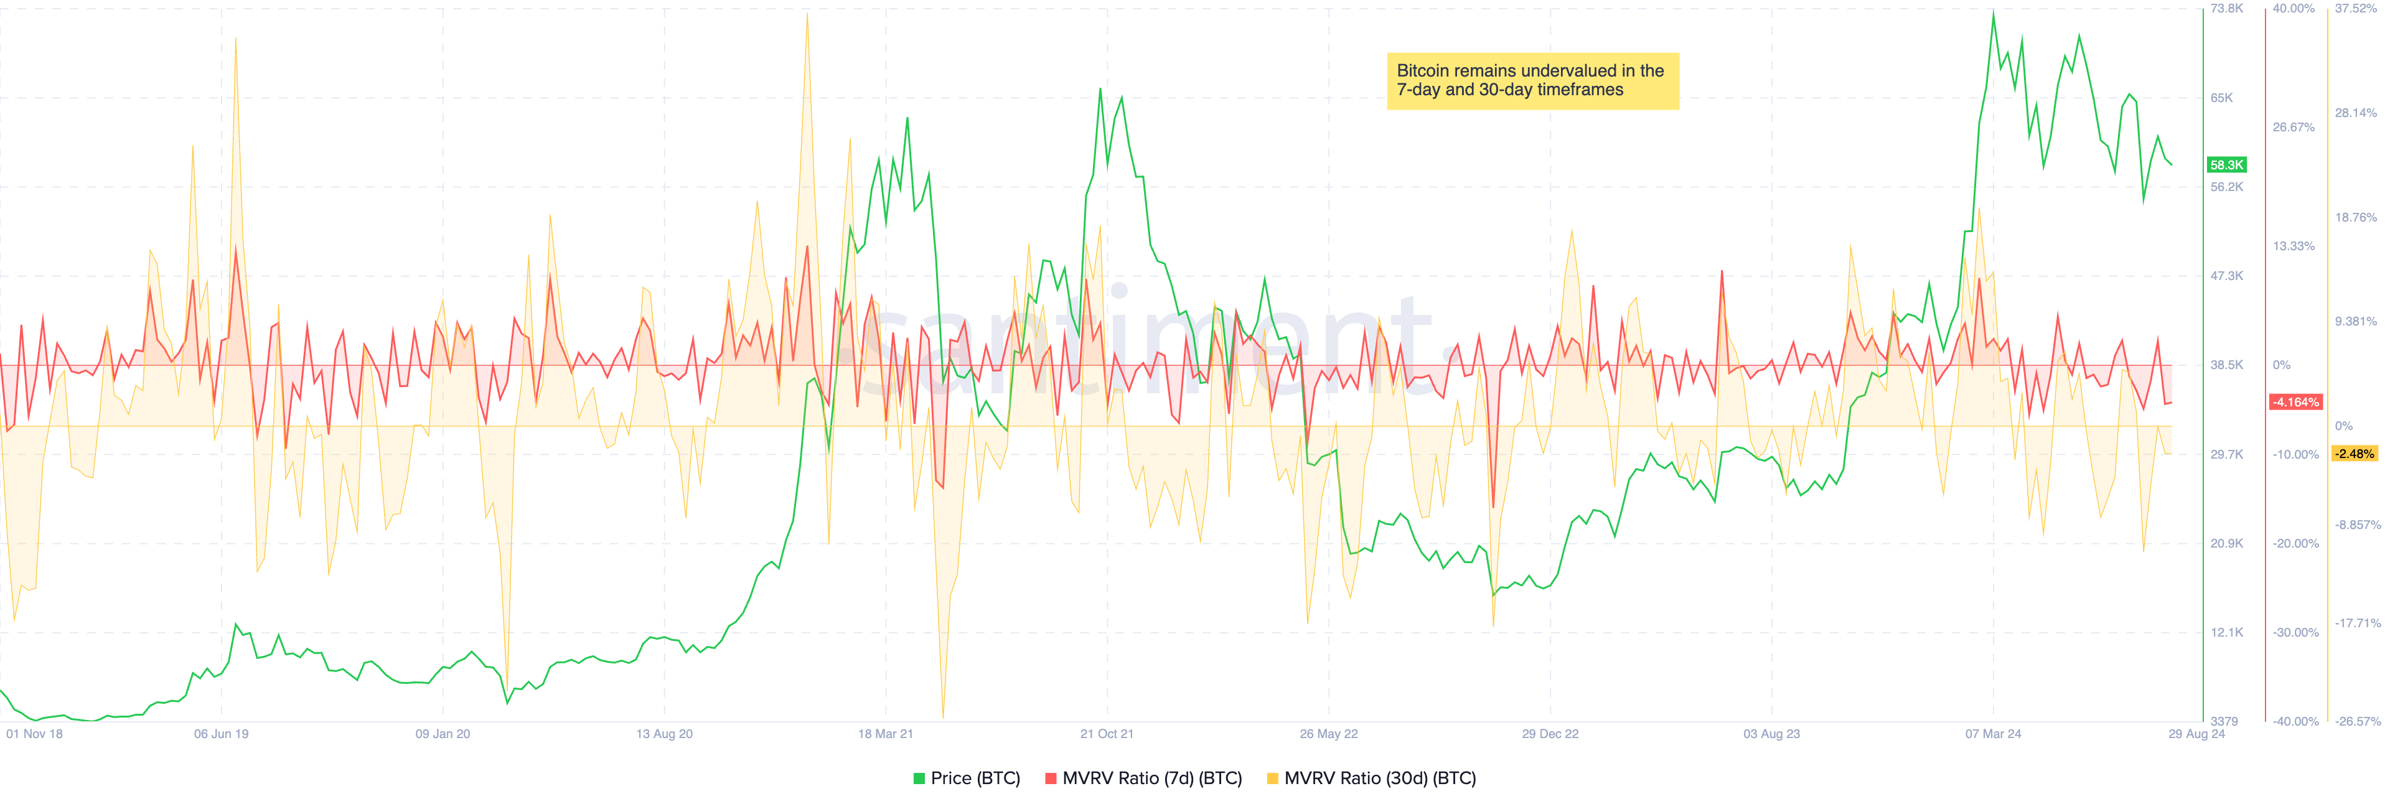This screenshot has height=809, width=2390.
Task: Select the 09 Jan 20 date label
Action: [x=443, y=734]
